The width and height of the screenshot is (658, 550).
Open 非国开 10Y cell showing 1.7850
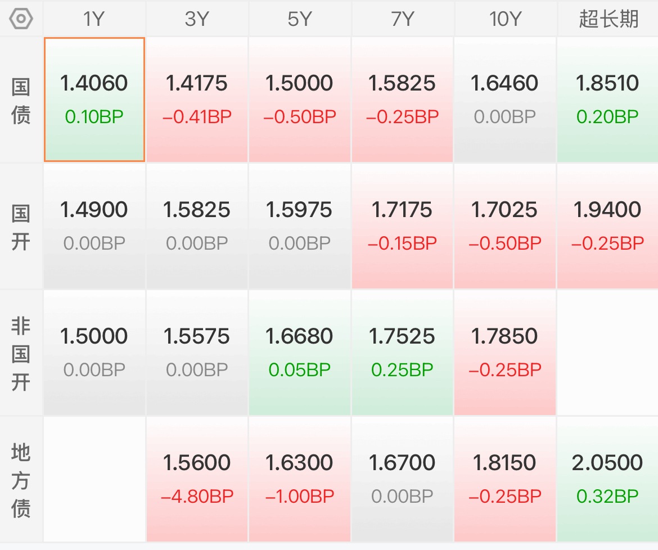pos(505,353)
